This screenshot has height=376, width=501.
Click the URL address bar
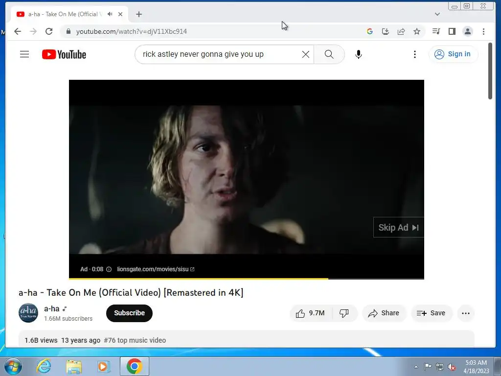[x=211, y=31]
